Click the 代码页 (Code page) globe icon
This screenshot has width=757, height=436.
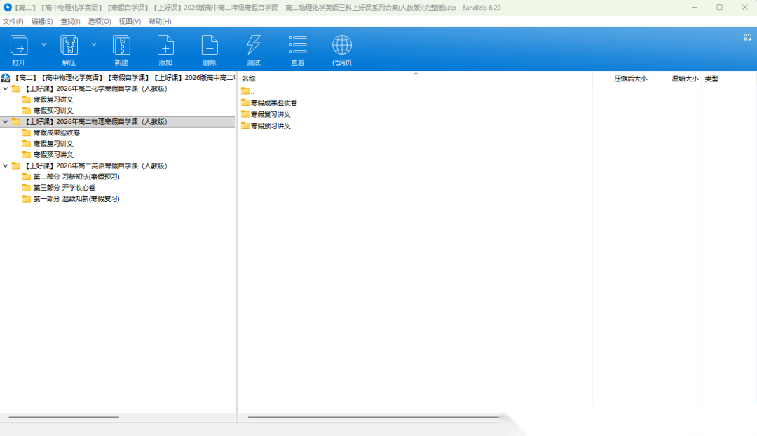click(342, 46)
